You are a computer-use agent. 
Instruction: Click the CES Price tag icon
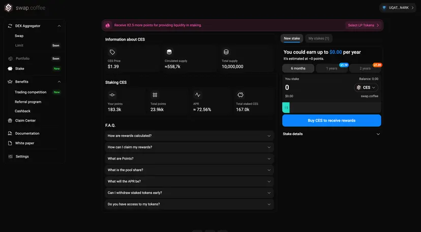coord(112,52)
